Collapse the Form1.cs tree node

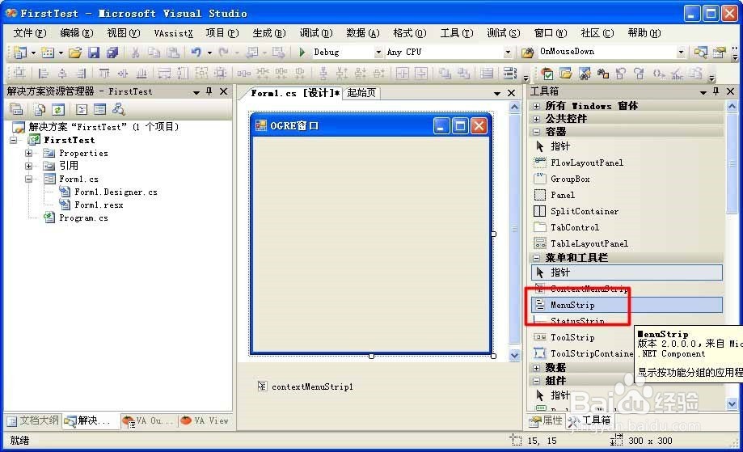(28, 179)
